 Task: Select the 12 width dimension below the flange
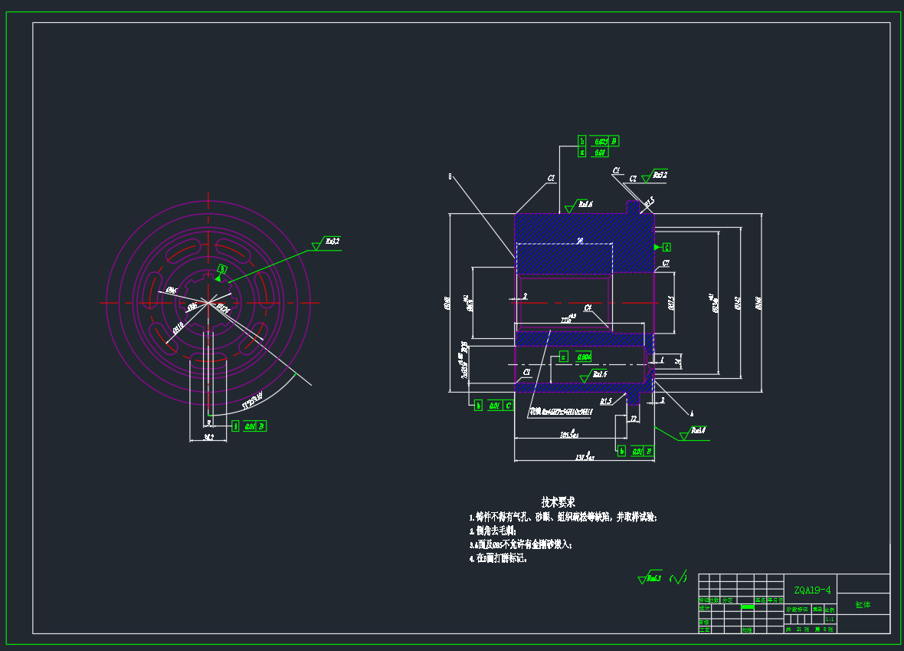click(x=633, y=419)
